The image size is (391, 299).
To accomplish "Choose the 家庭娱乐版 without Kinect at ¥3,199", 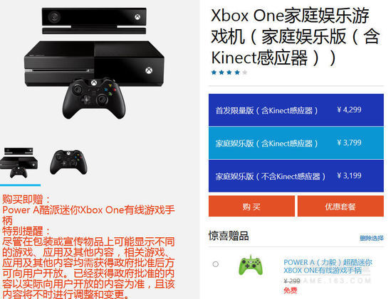I will 296,176.
